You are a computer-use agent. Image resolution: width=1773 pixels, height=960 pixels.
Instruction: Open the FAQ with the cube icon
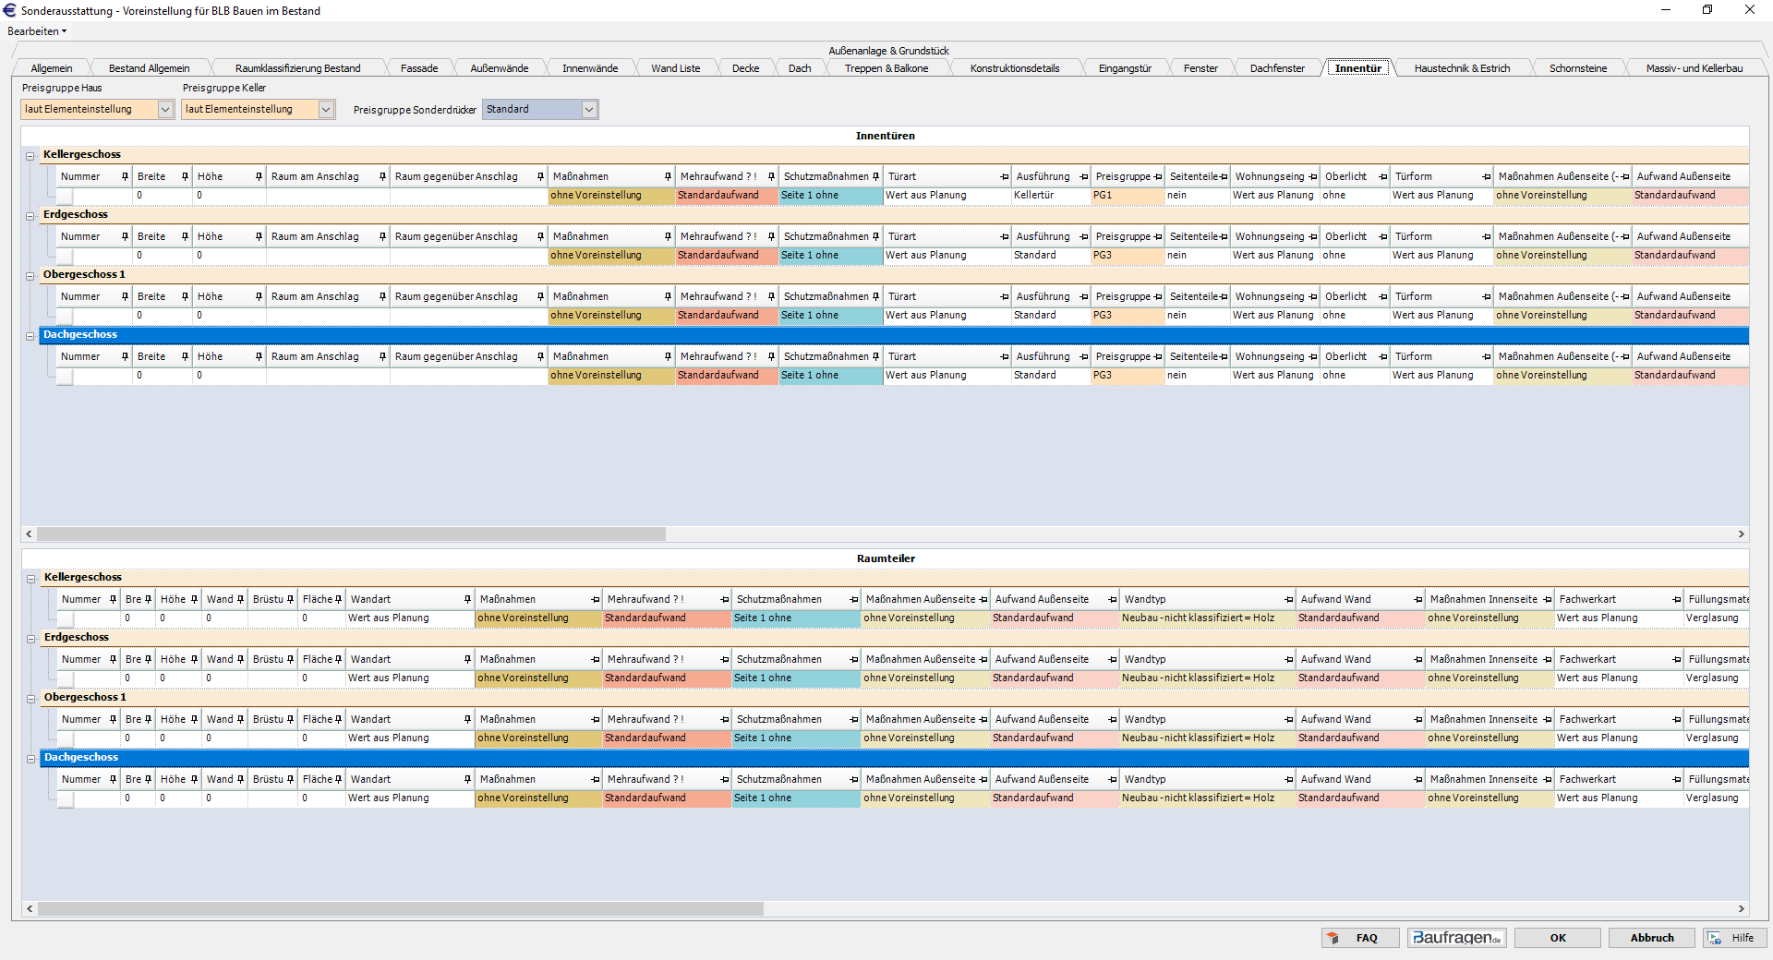(1359, 938)
